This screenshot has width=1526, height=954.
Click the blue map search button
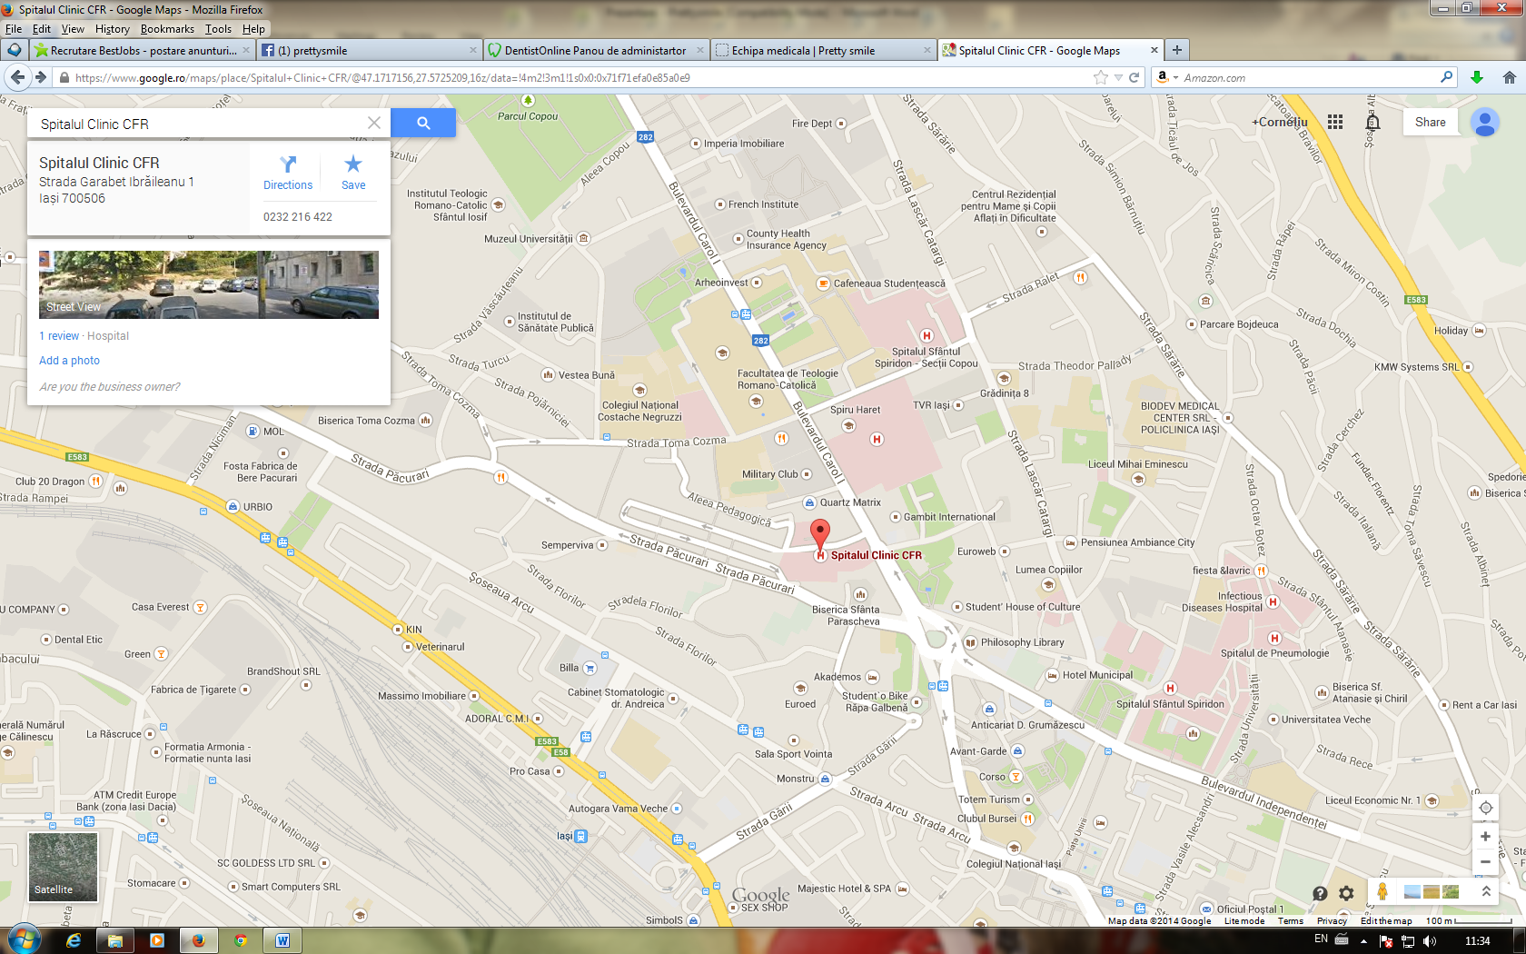(423, 123)
